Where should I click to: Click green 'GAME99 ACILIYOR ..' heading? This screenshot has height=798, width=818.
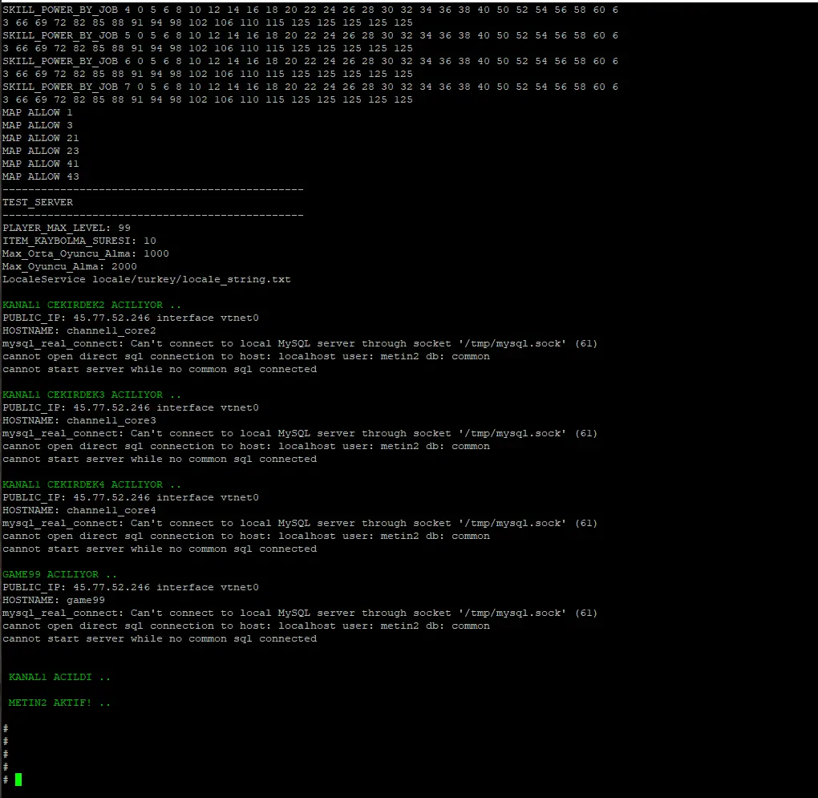59,574
